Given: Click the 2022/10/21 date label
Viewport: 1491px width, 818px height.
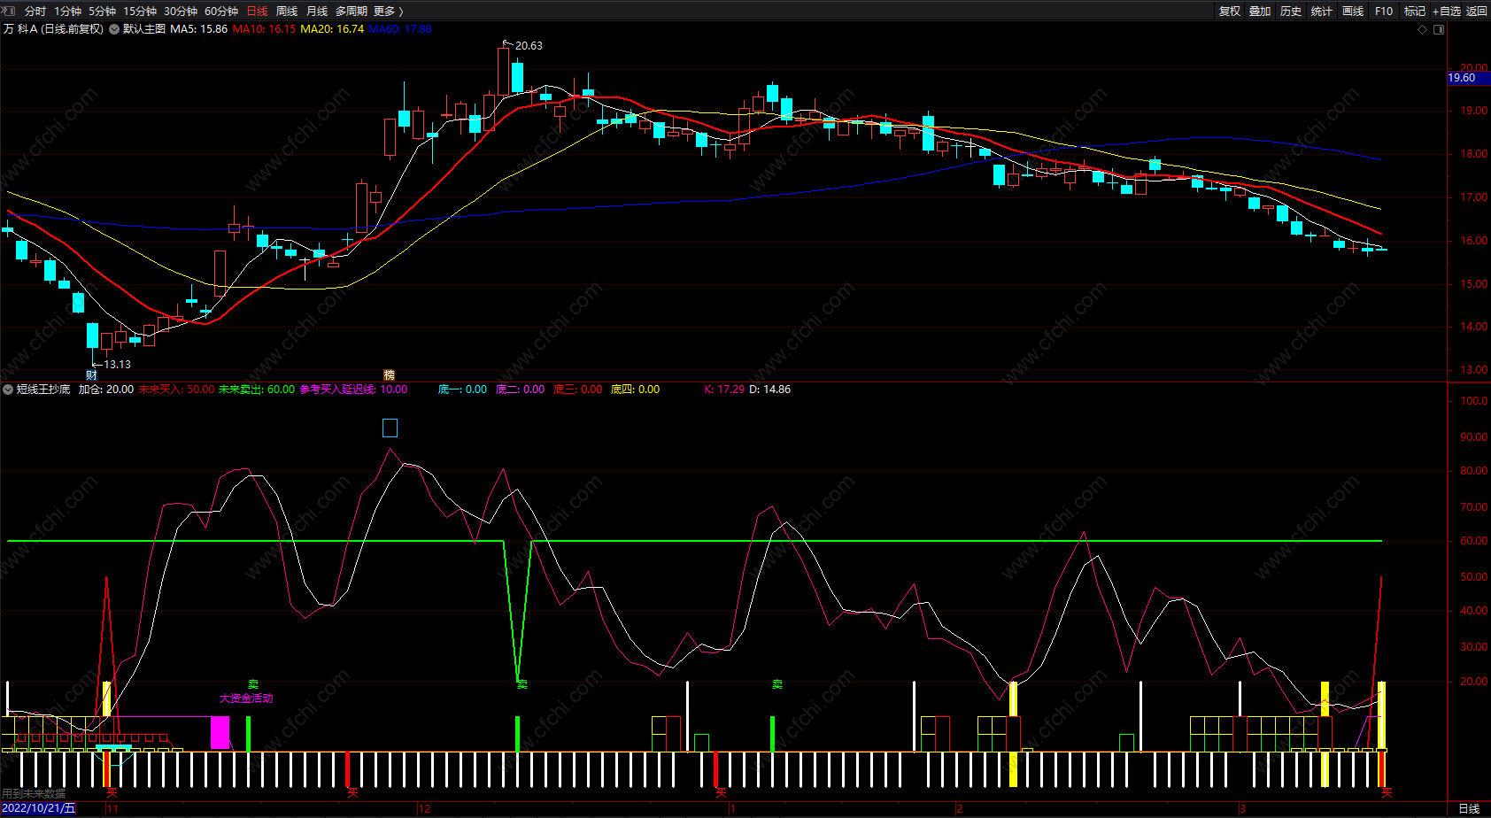Looking at the screenshot, I should click(x=39, y=808).
